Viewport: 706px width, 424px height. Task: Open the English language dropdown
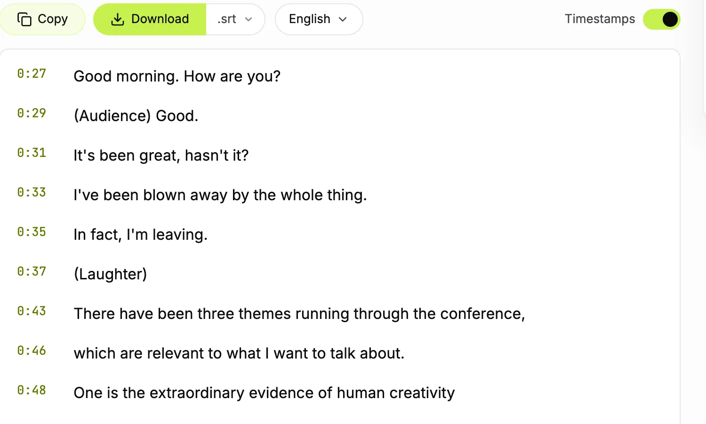point(319,19)
